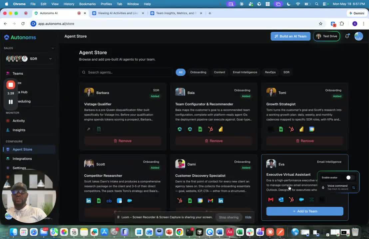Open Insights in the sidebar
The height and width of the screenshot is (239, 369).
(x=19, y=130)
